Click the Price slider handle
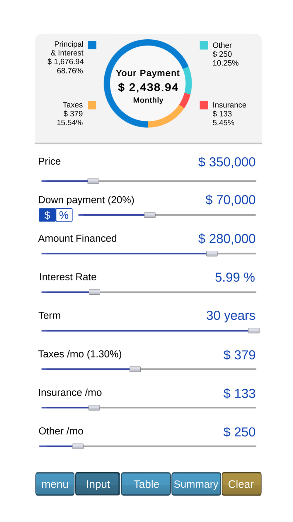293x522 pixels. 93,181
